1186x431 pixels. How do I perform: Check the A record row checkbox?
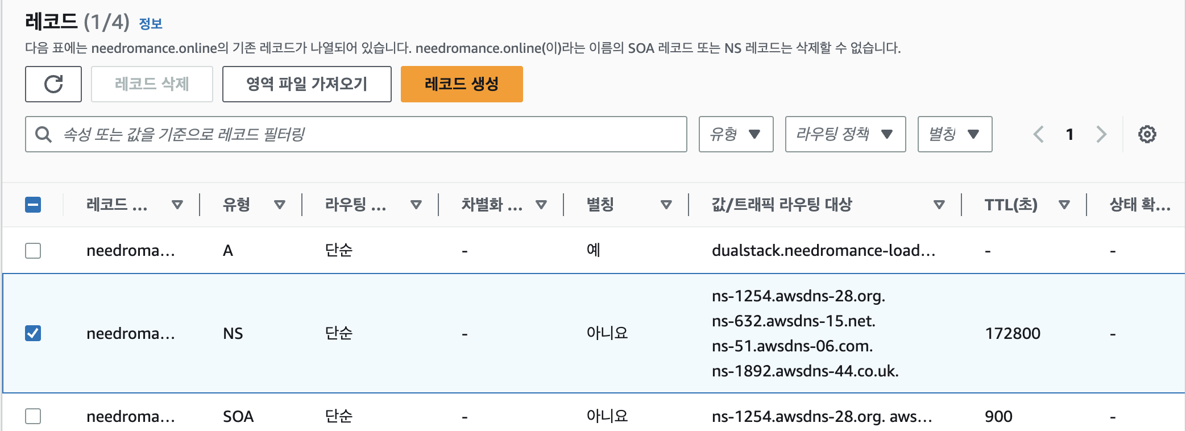(33, 250)
